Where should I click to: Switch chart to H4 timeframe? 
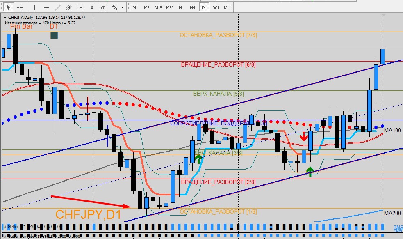pyautogui.click(x=193, y=7)
